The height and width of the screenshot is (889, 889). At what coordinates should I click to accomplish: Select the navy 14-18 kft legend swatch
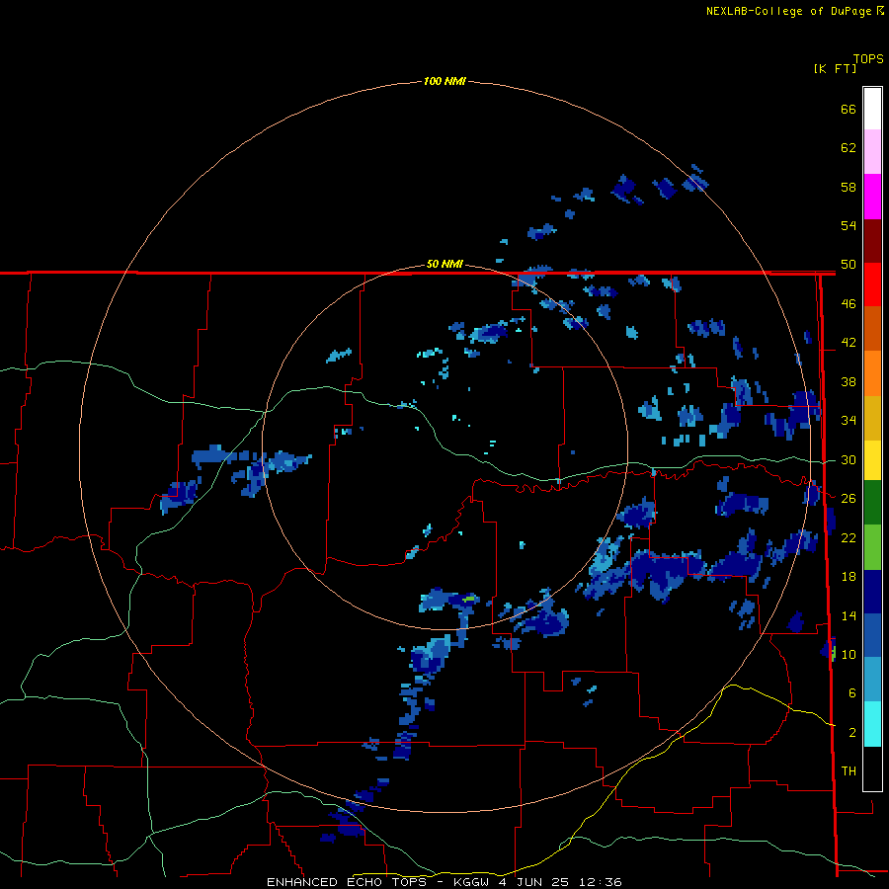tap(872, 592)
